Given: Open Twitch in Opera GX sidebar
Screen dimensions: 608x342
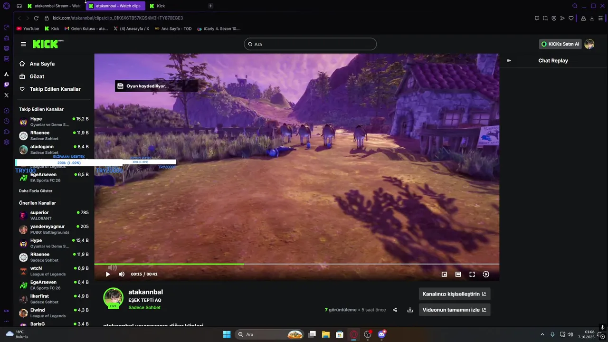Looking at the screenshot, I should (x=6, y=85).
